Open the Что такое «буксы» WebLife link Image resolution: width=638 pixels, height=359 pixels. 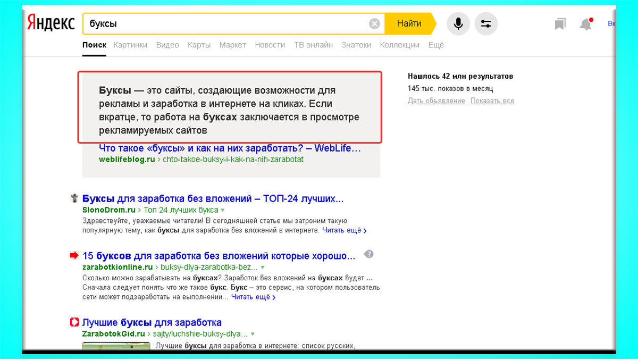(x=230, y=148)
